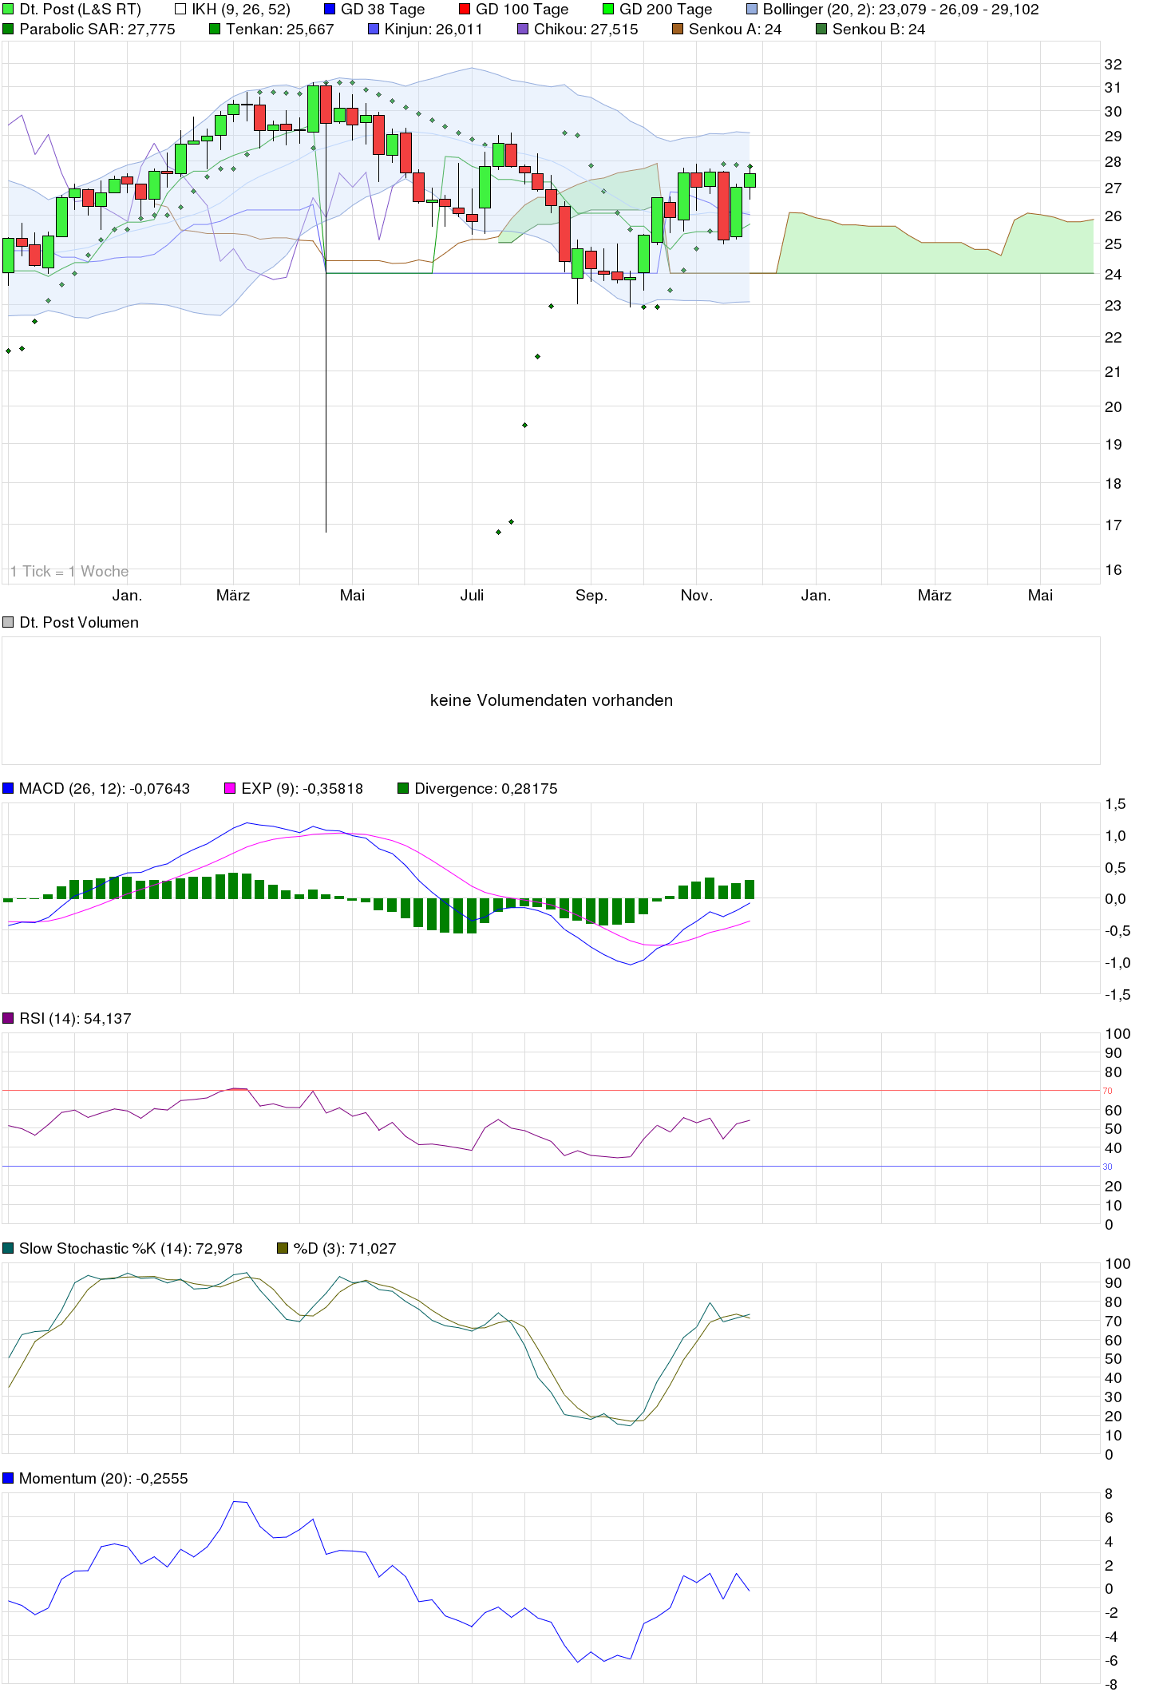Click price axis value 17
This screenshot has height=1700, width=1159.
pos(1113,525)
